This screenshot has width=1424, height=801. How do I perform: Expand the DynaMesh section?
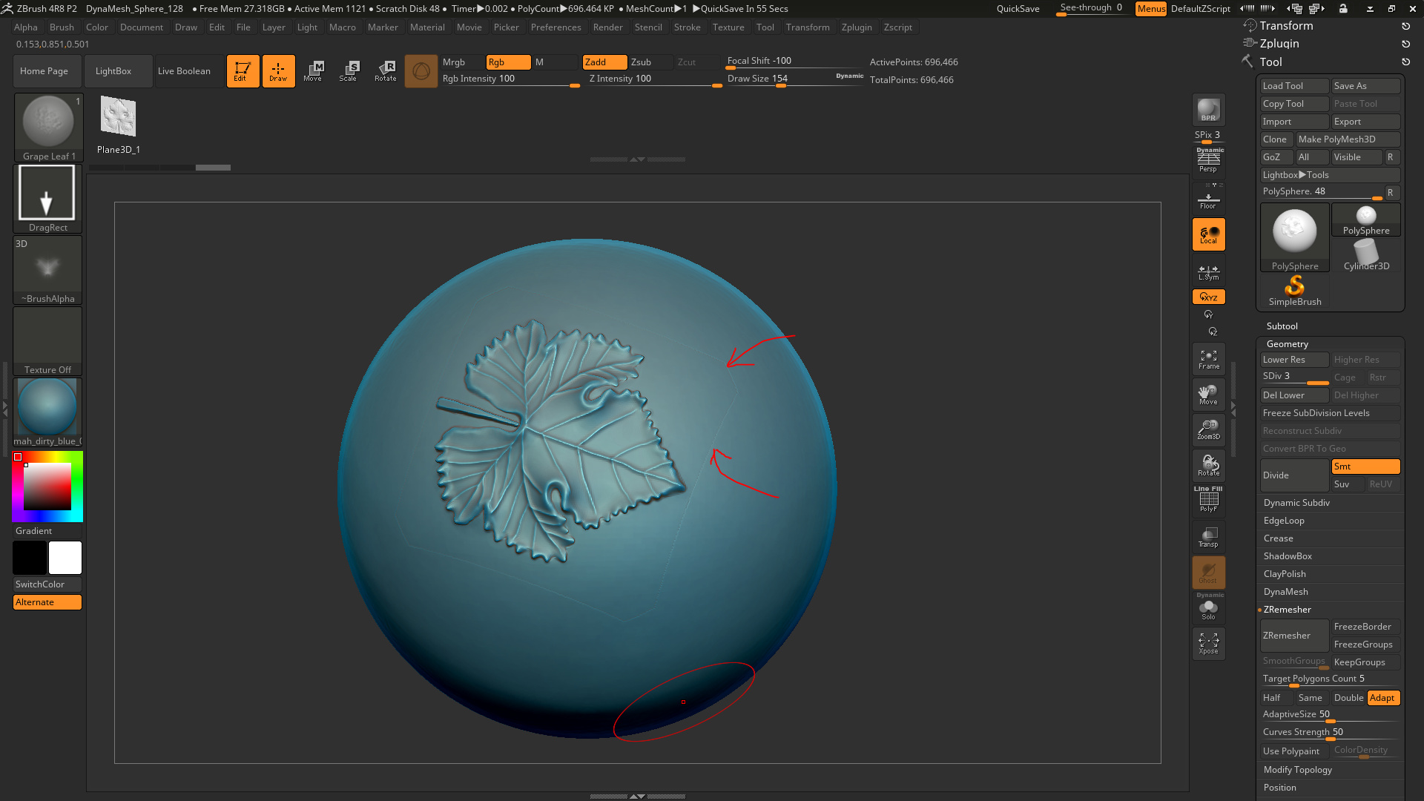(1286, 592)
